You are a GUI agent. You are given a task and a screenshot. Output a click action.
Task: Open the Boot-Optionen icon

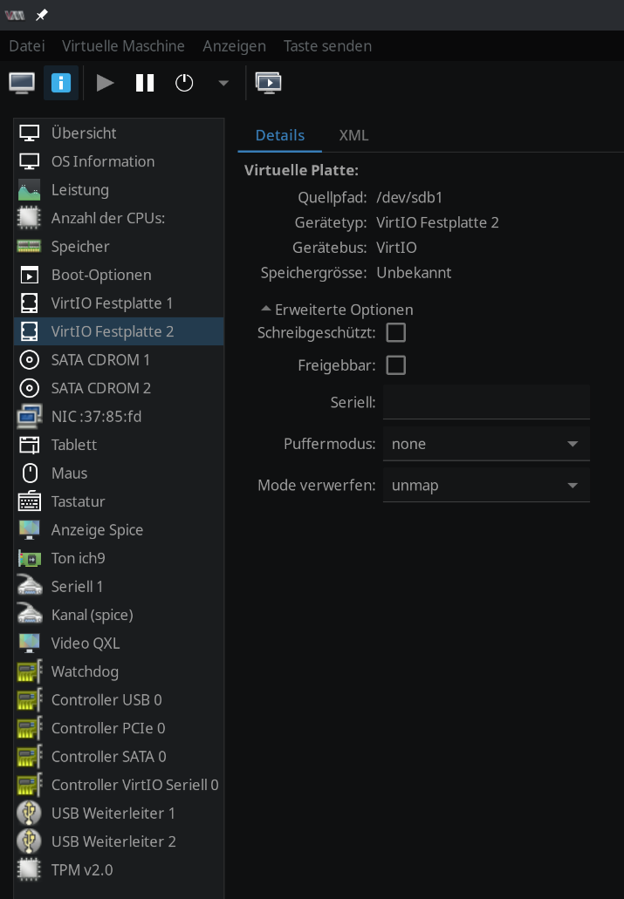point(30,275)
